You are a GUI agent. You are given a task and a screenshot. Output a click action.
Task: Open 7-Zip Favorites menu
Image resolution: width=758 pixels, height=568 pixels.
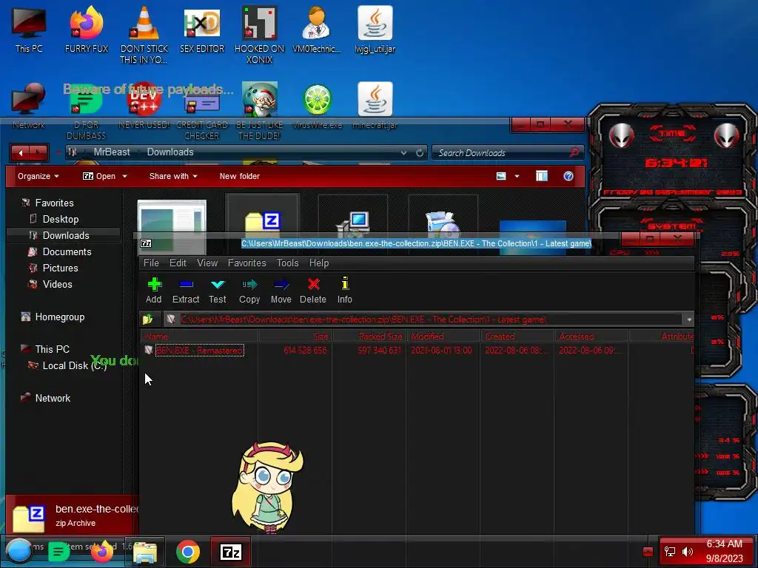click(246, 263)
